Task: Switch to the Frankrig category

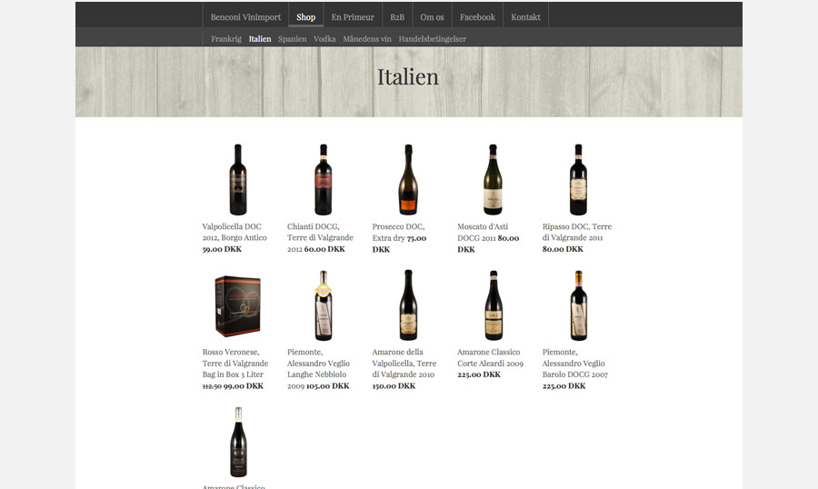Action: tap(226, 38)
